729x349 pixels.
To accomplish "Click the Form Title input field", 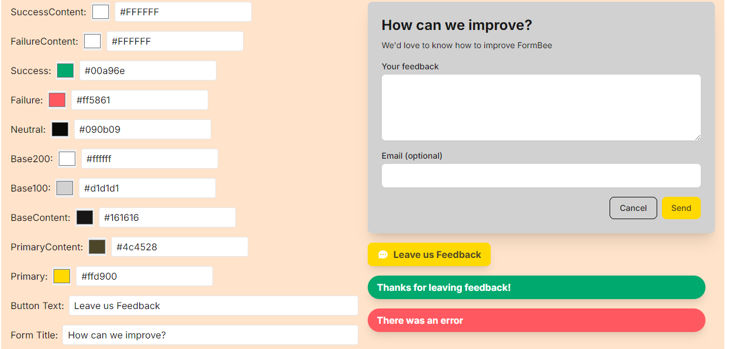I will pos(210,335).
